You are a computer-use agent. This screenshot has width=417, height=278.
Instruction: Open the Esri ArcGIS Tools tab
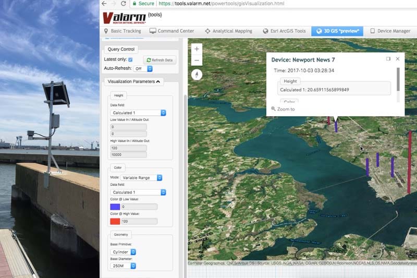tap(284, 31)
